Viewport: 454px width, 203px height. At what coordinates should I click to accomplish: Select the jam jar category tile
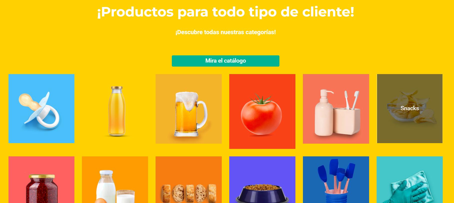pyautogui.click(x=41, y=180)
